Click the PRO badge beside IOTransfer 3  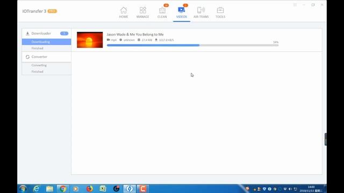click(x=52, y=11)
